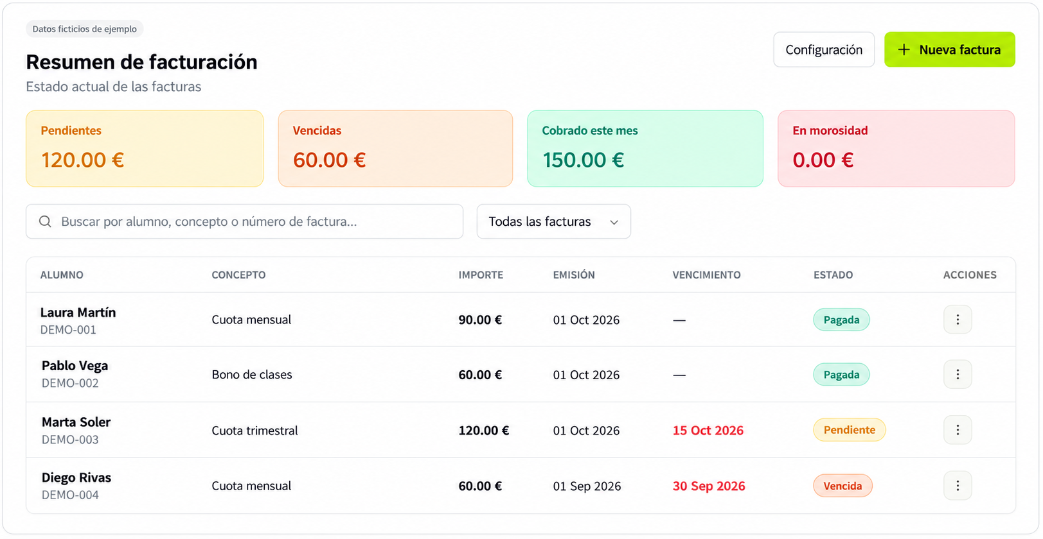Expand the Todas las facturas dropdown
The height and width of the screenshot is (539, 1043).
(x=553, y=221)
